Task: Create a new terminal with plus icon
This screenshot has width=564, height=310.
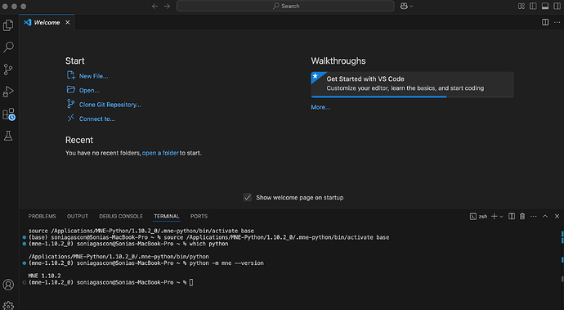Action: (x=495, y=217)
